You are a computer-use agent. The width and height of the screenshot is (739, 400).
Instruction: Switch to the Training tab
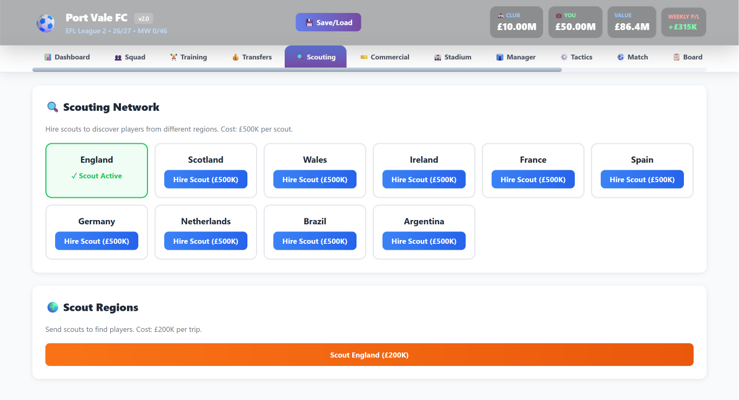click(x=189, y=57)
